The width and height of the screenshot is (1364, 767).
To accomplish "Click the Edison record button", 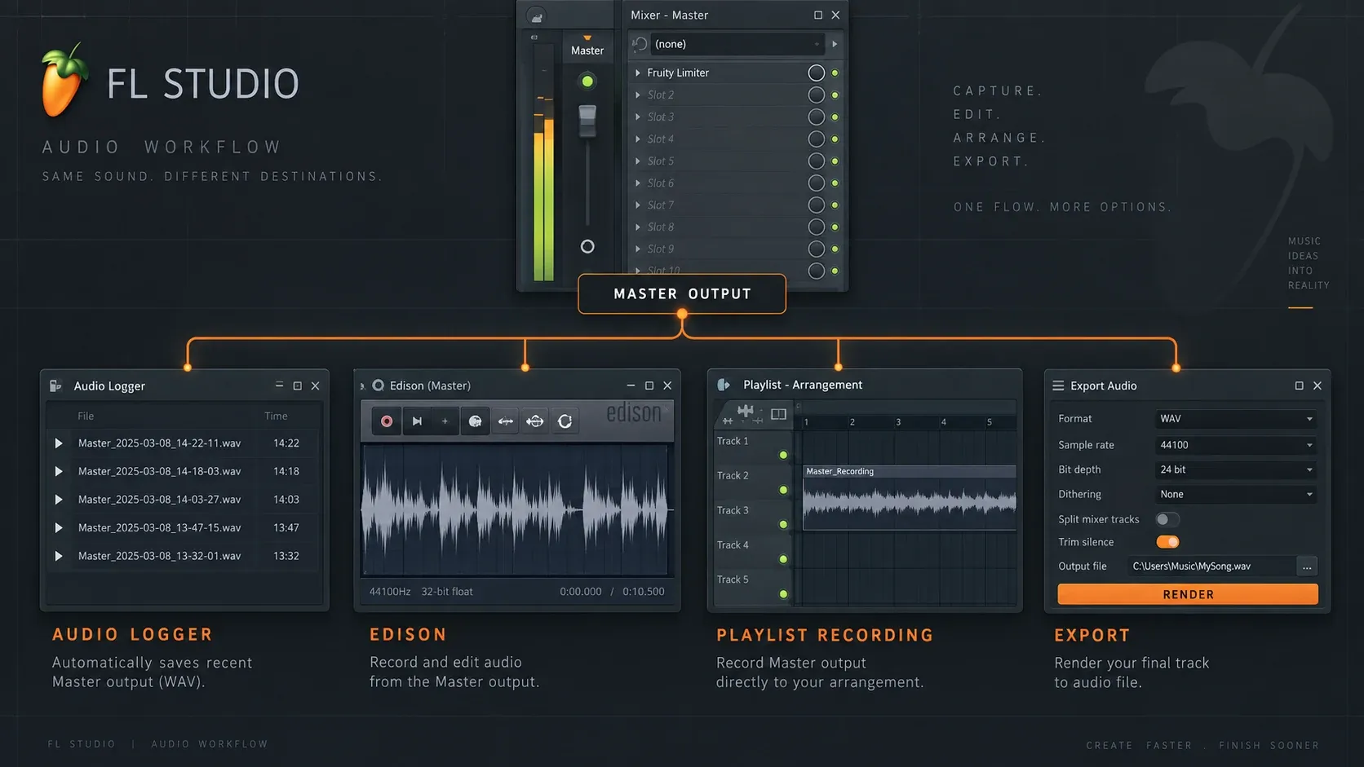I will click(x=387, y=421).
